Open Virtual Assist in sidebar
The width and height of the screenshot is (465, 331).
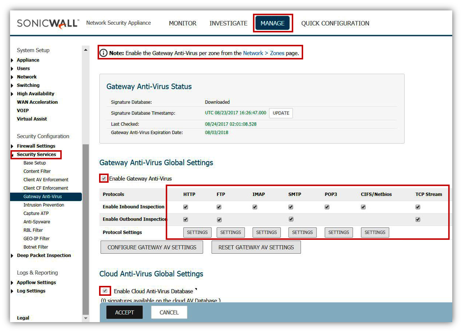[x=32, y=119]
